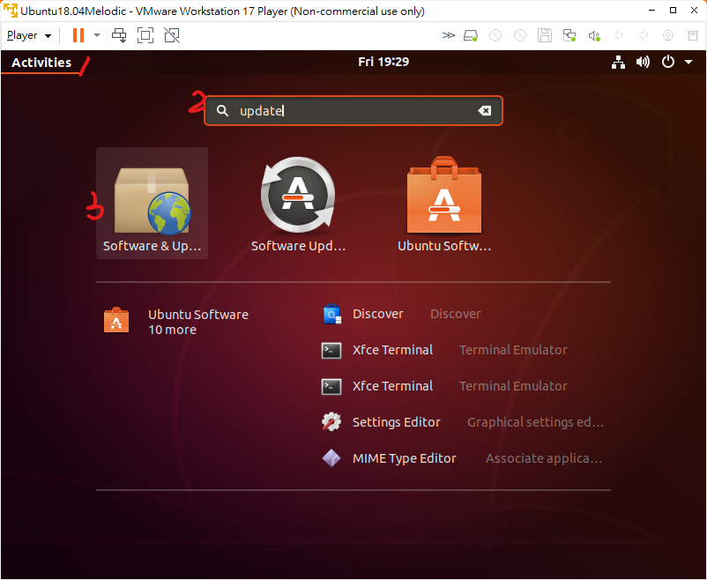This screenshot has width=707, height=580.
Task: Open the clock showing Fri 19:29
Action: pos(383,62)
